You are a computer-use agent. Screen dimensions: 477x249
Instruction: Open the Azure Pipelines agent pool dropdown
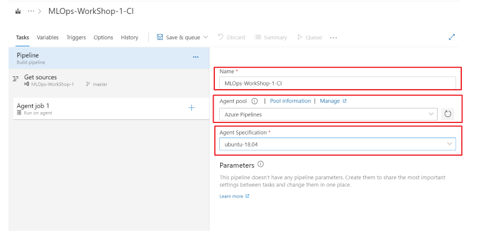pos(328,114)
